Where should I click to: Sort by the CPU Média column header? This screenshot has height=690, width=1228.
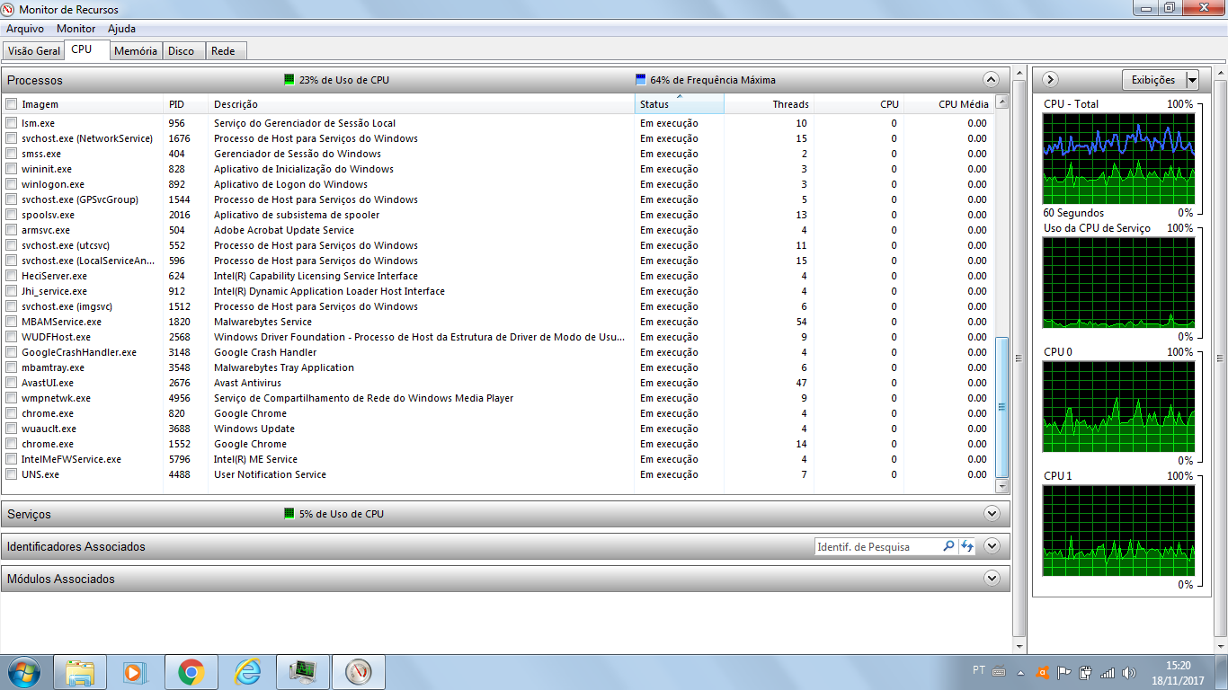pyautogui.click(x=948, y=104)
